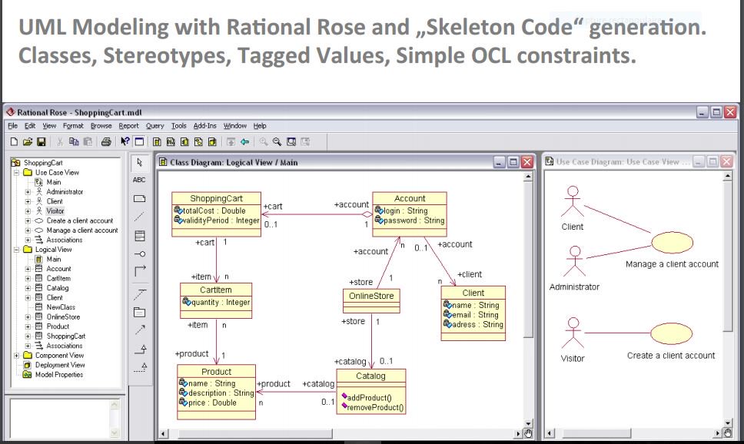Image resolution: width=744 pixels, height=444 pixels.
Task: Select the Interface lollipop tool
Action: 140,253
